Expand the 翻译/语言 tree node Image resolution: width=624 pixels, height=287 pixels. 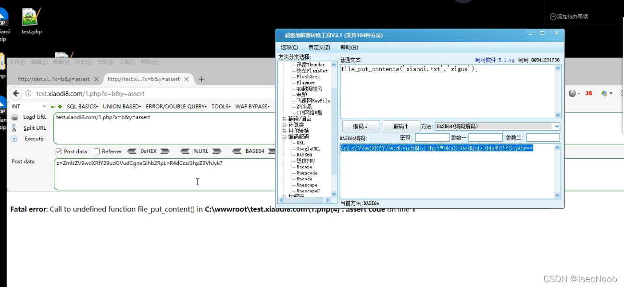tap(284, 119)
